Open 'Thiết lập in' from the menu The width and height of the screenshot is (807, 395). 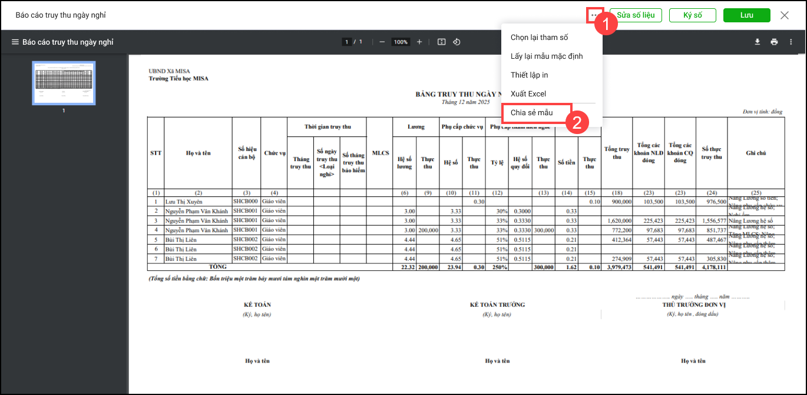click(529, 75)
